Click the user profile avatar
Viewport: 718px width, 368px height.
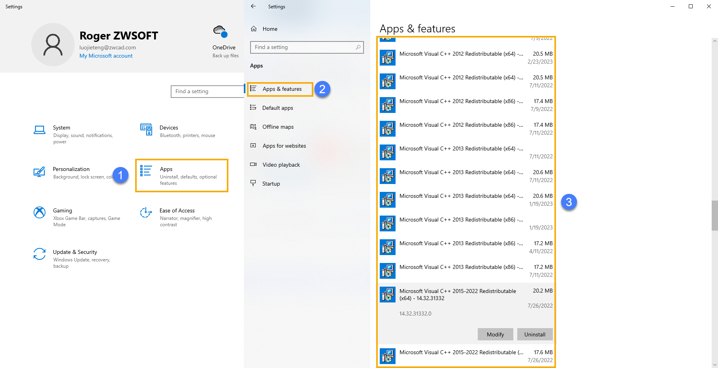(x=53, y=45)
